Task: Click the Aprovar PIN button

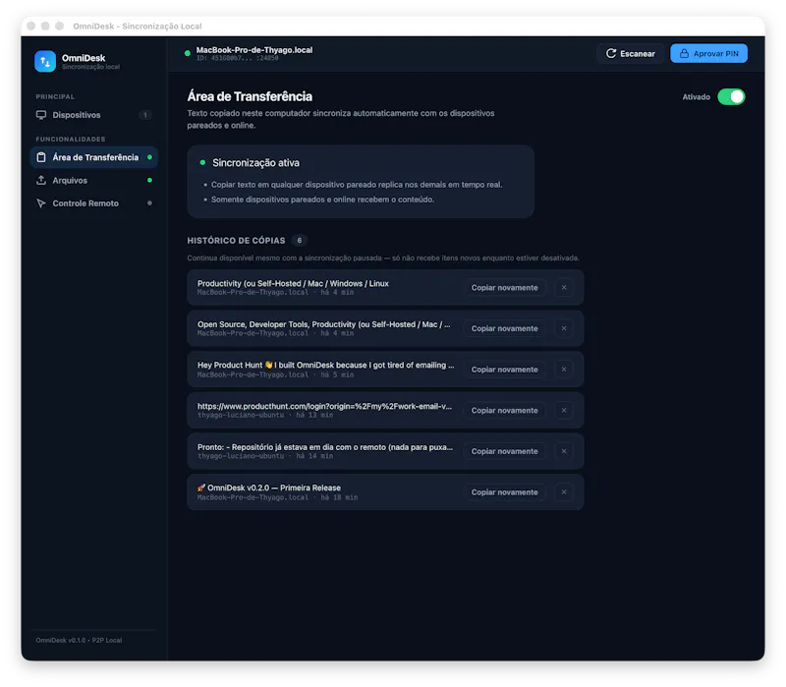Action: tap(708, 54)
